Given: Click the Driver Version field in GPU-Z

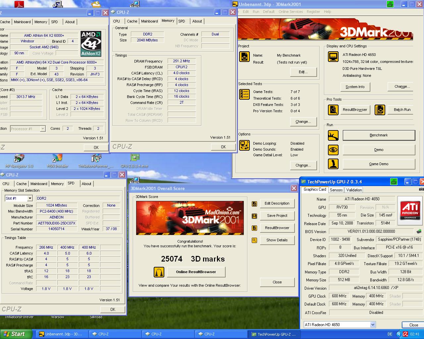Looking at the screenshot, I should click(376, 288).
